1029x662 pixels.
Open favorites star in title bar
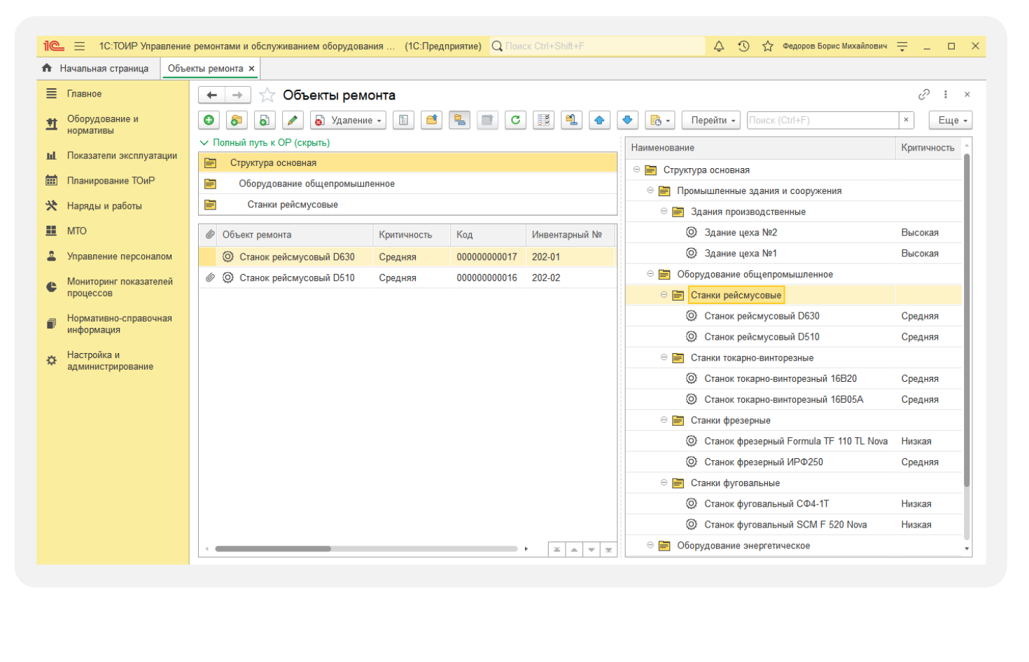pos(768,46)
